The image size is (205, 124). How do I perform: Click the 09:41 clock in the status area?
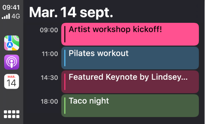[x=11, y=8]
